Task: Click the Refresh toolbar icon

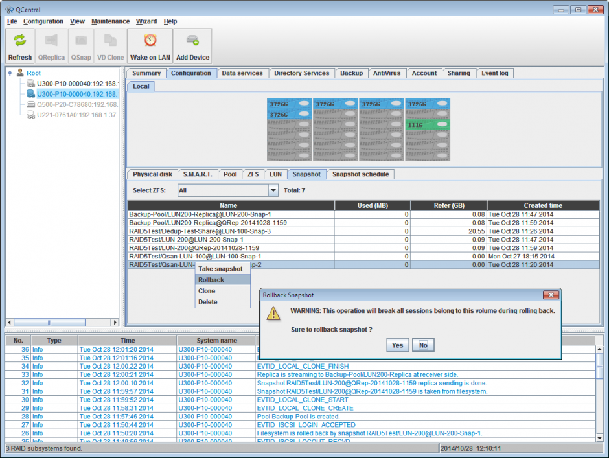Action: click(20, 40)
